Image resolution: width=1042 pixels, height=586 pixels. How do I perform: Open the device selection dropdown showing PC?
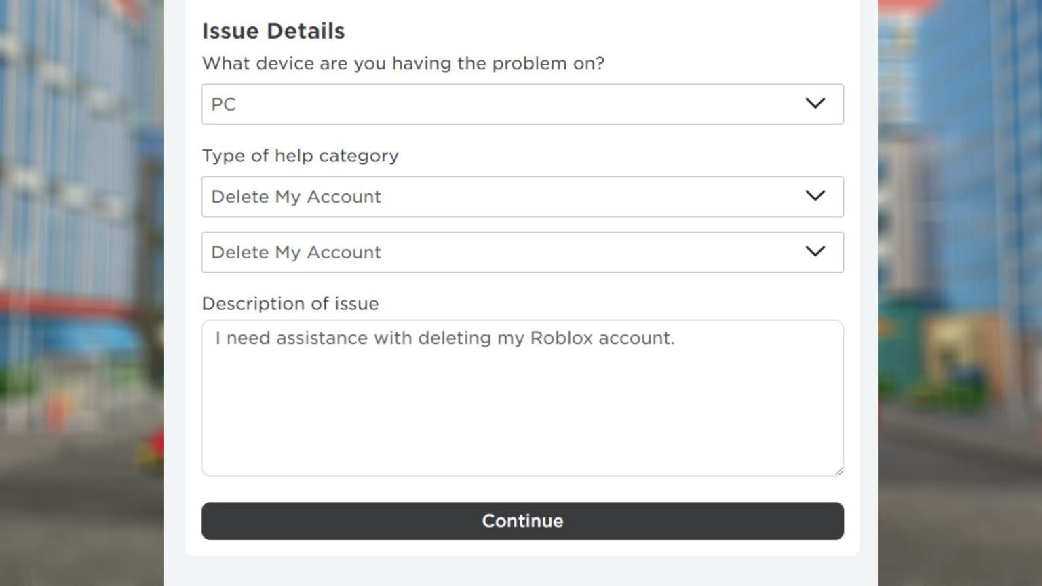pos(522,104)
